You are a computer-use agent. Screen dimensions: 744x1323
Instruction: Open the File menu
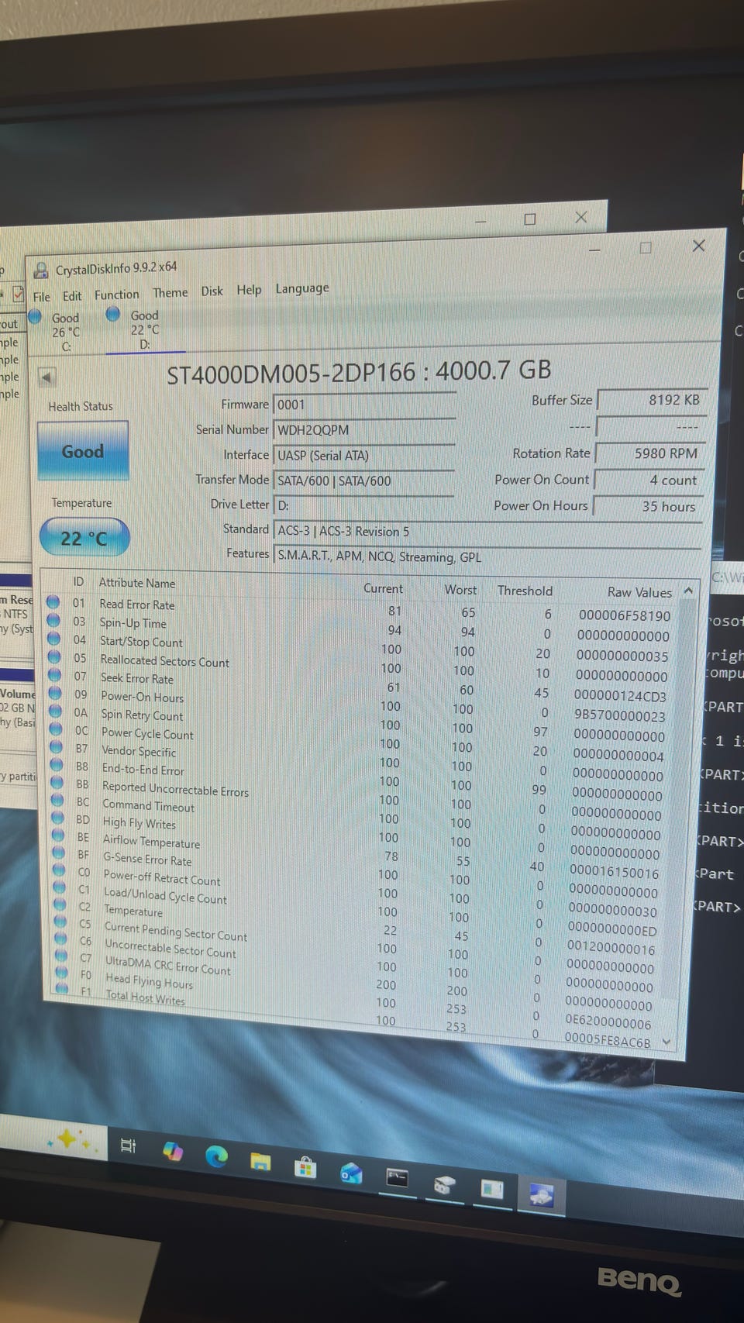point(41,297)
